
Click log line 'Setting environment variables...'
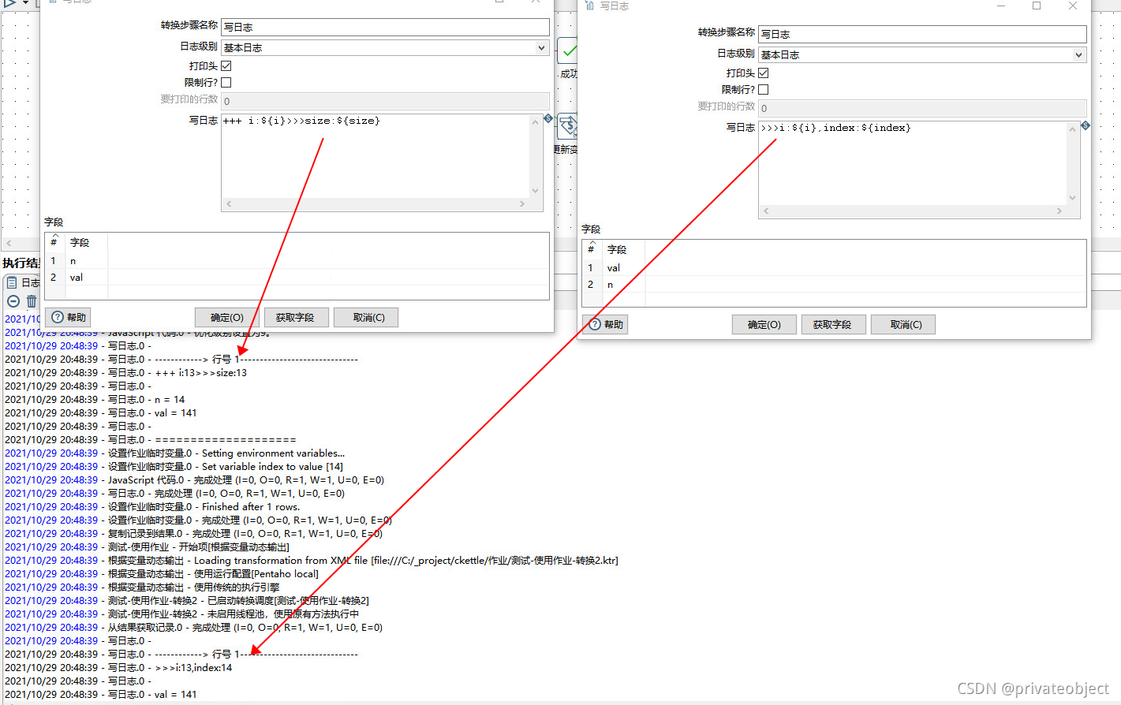click(x=273, y=453)
